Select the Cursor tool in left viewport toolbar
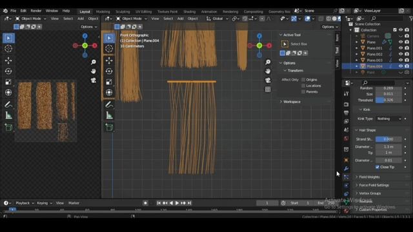This screenshot has width=413, height=232. (8, 49)
